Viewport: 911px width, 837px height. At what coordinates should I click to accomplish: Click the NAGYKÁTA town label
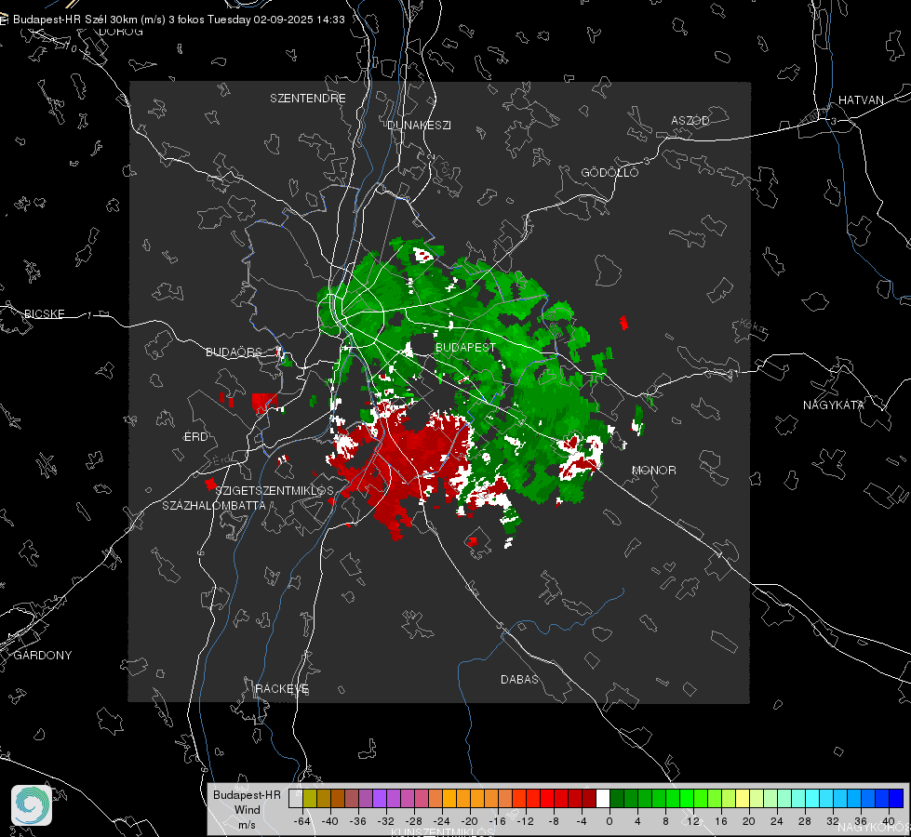click(x=834, y=405)
